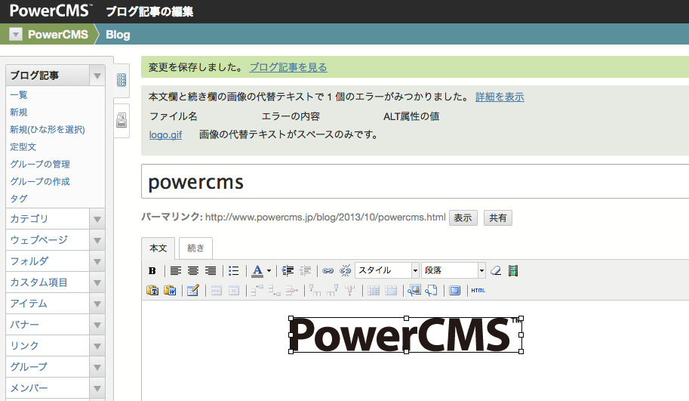Viewport: 689px width, 401px height.
Task: Open the logo.gif file link
Action: 165,134
